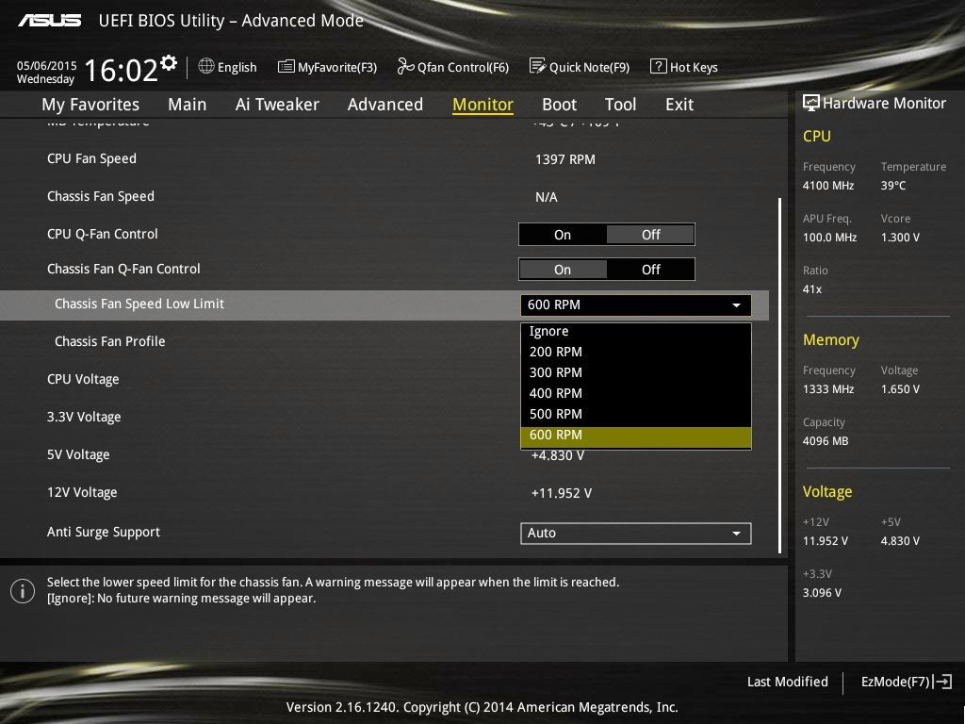This screenshot has width=965, height=724.
Task: Choose 200 RPM in the dropdown list
Action: [x=636, y=352]
